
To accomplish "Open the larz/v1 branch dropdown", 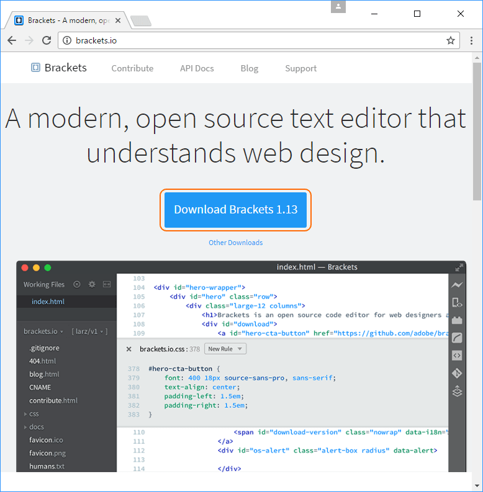I will point(89,331).
